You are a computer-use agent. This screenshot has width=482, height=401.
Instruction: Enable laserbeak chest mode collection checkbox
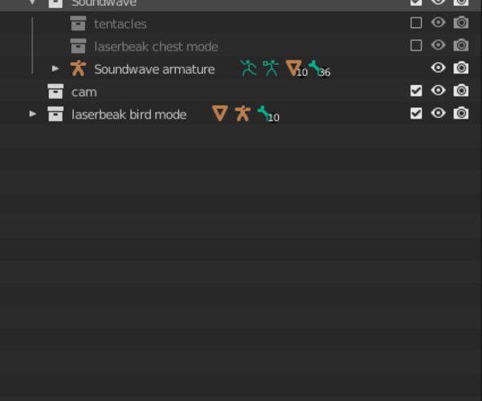click(416, 46)
